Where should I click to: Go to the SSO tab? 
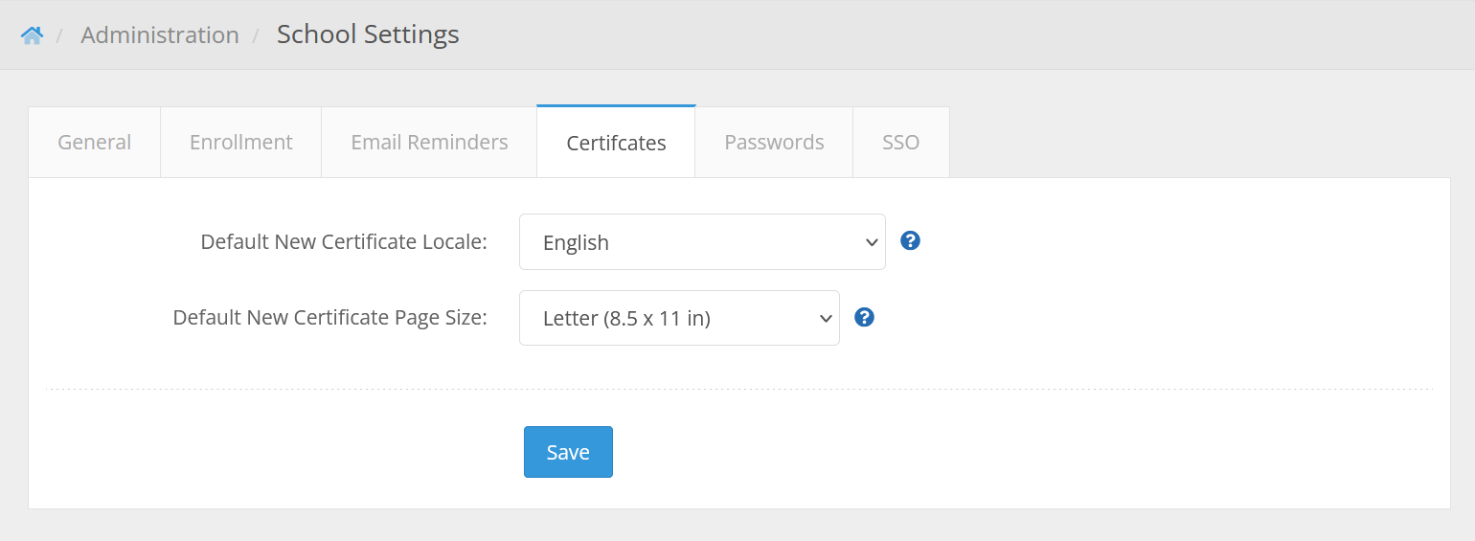(x=900, y=143)
